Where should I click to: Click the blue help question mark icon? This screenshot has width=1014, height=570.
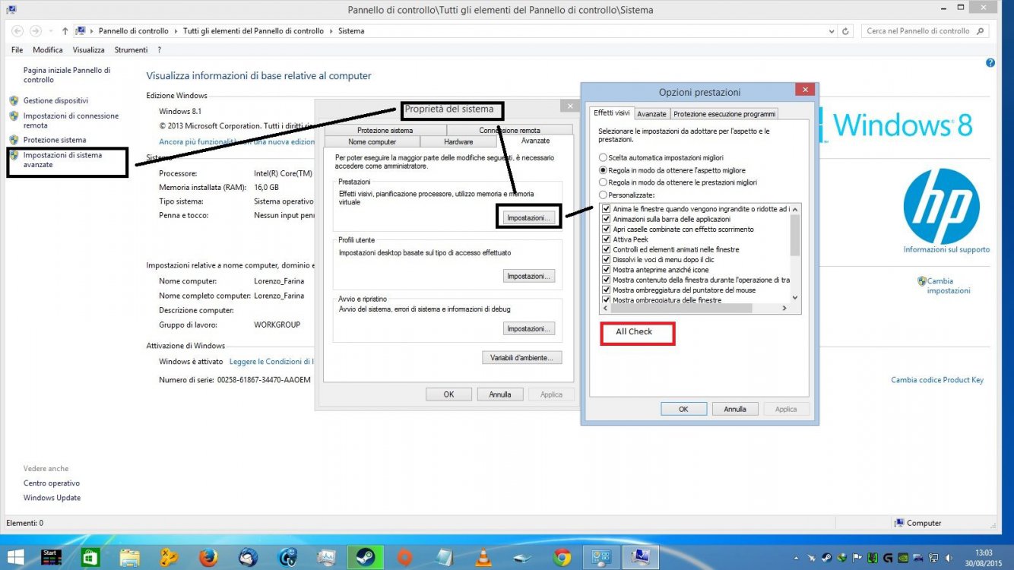990,63
